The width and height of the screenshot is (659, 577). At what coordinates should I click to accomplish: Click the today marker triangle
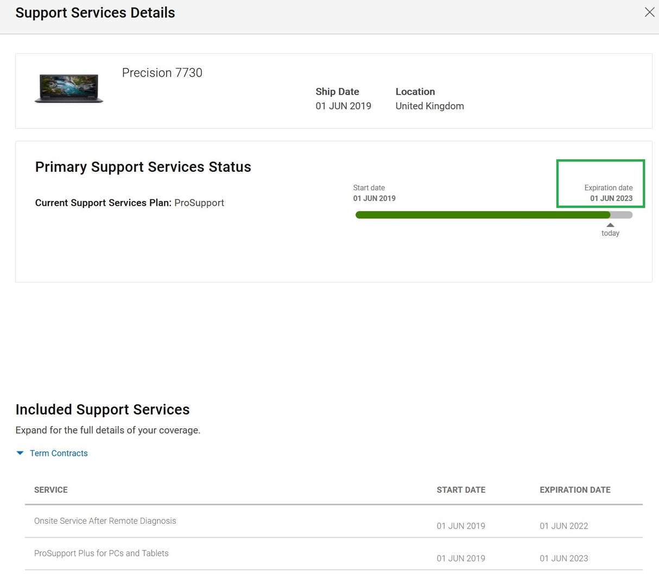pos(610,225)
